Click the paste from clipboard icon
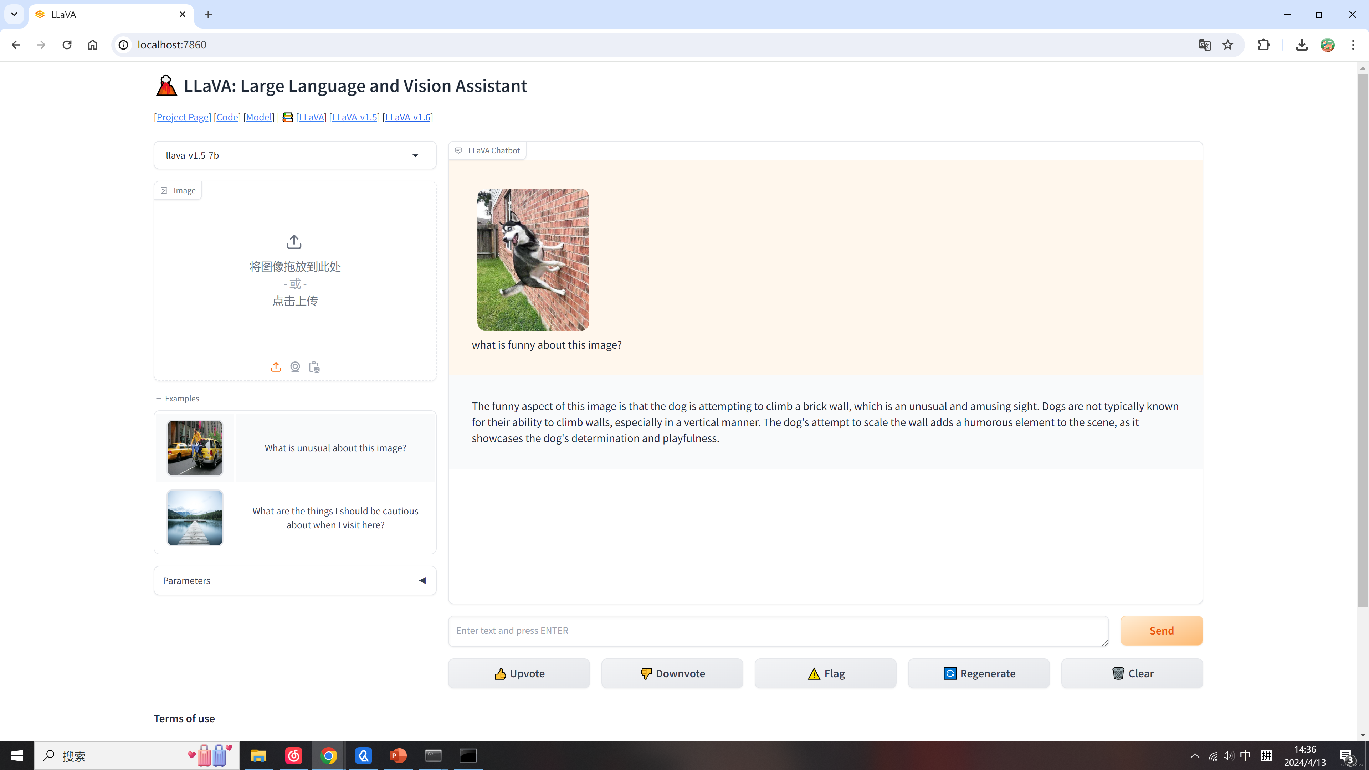 [314, 367]
